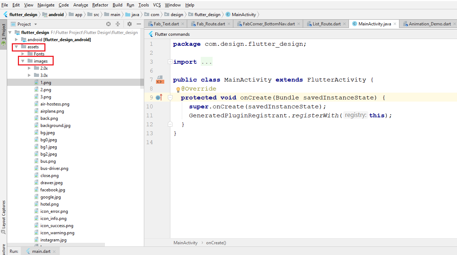Open the Project view dropdown
Viewport: 457px width, 255px height.
27,24
